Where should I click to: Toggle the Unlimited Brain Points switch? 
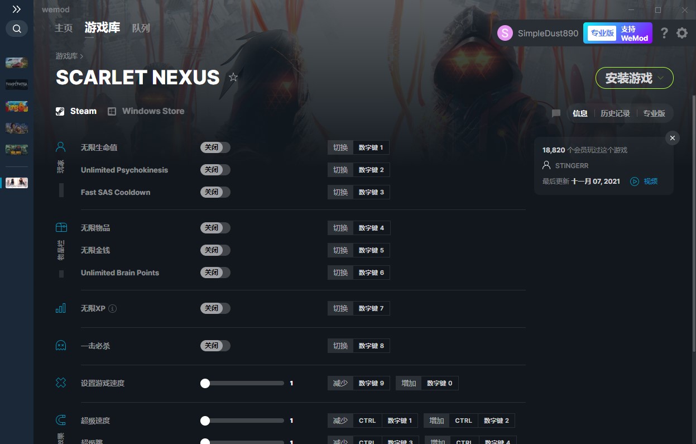tap(215, 273)
